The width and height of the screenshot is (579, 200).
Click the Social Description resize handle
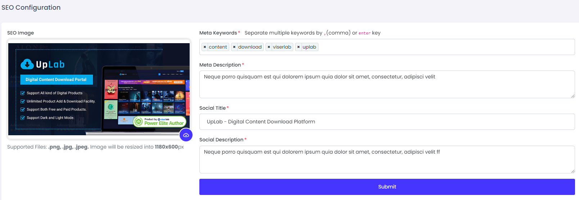tap(573, 171)
